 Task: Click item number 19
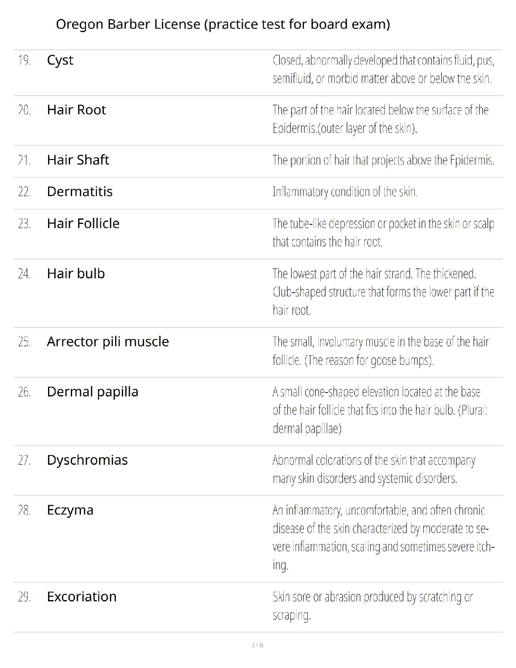(24, 60)
